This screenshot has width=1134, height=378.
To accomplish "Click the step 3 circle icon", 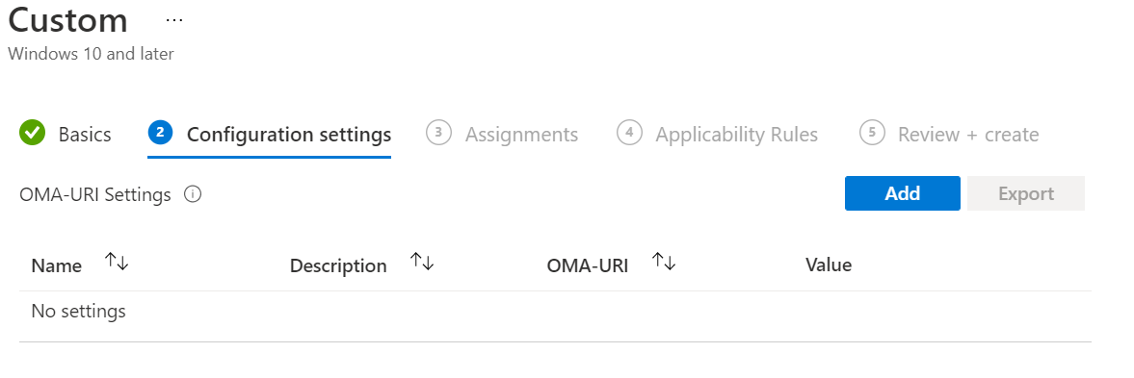I will tap(438, 133).
